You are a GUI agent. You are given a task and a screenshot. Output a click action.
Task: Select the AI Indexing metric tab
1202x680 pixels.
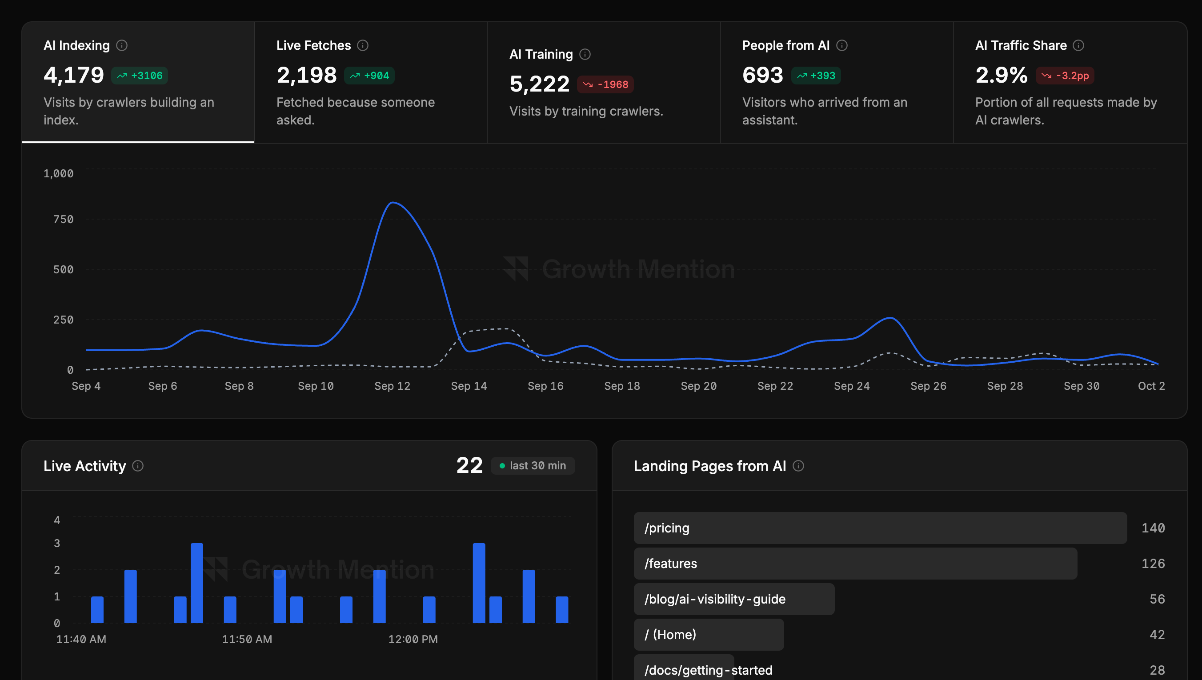(138, 82)
